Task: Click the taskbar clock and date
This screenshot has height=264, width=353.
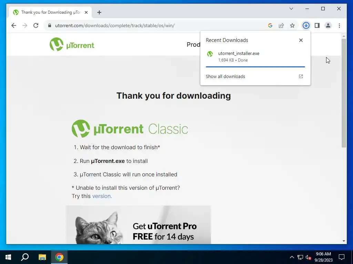Action: pyautogui.click(x=323, y=257)
